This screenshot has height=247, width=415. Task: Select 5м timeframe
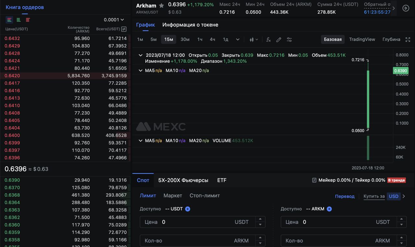click(x=154, y=39)
